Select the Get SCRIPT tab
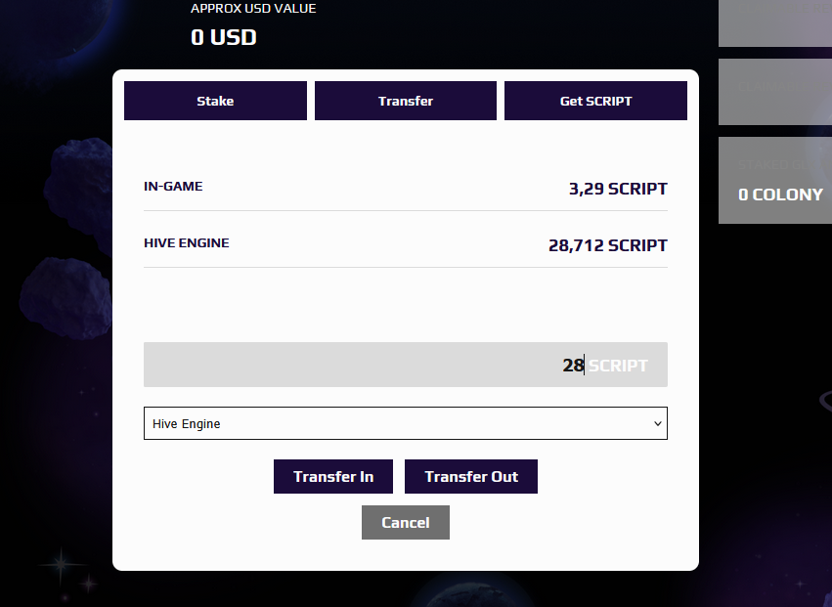The width and height of the screenshot is (832, 607). pos(595,101)
